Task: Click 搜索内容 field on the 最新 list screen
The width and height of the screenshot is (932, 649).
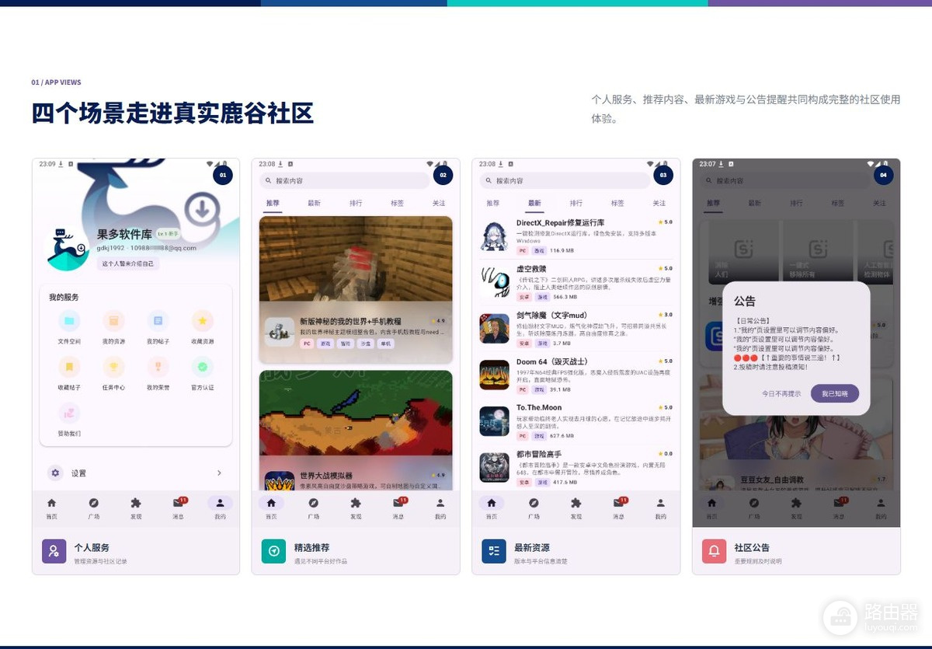Action: [x=565, y=180]
